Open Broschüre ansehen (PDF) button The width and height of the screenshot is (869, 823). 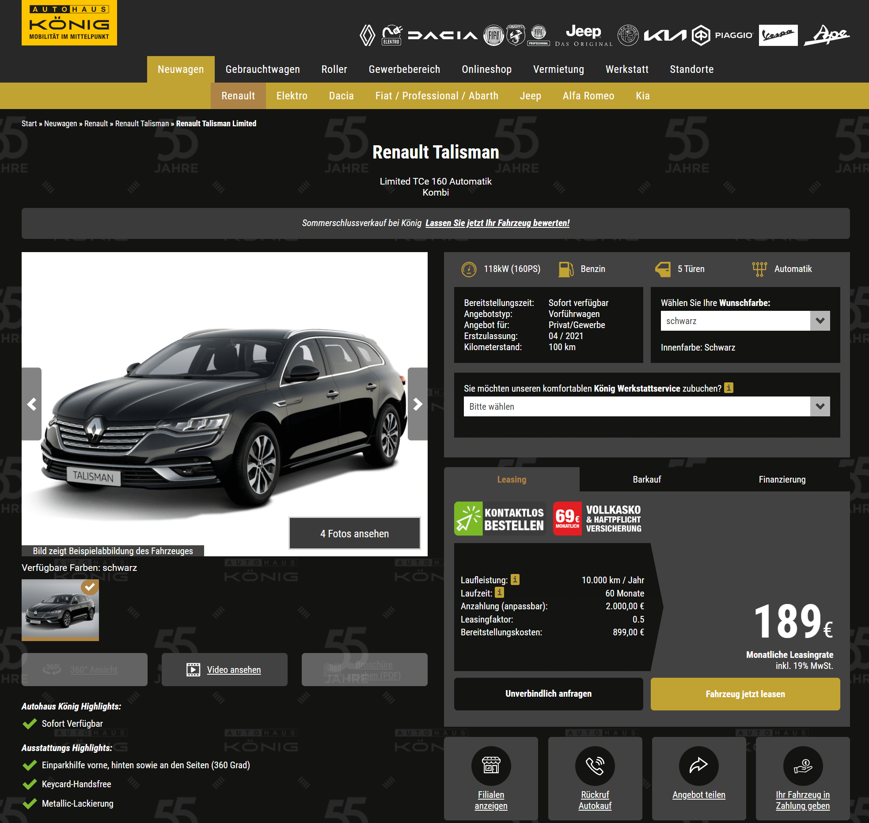coord(364,669)
